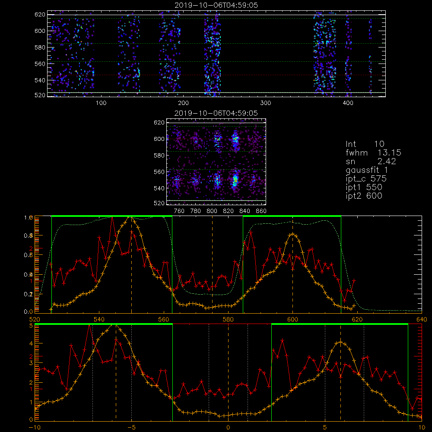Screen dimensions: 432x432
Task: Click x-axis label 400 on top spectrogram
Action: pyautogui.click(x=348, y=103)
